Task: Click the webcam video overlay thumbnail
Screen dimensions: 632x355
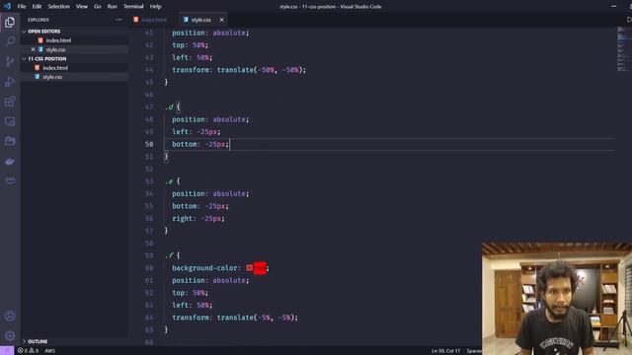Action: pyautogui.click(x=557, y=298)
